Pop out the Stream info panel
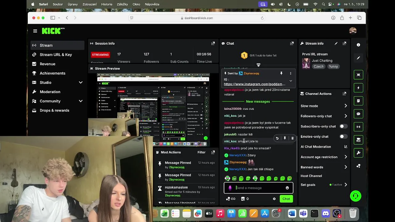 (x=344, y=43)
